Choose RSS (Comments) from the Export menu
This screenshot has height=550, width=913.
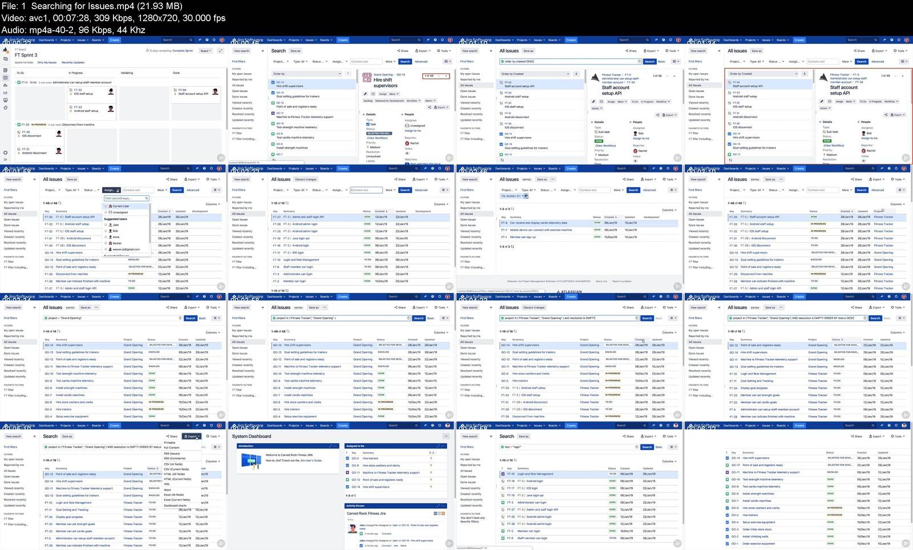click(175, 459)
